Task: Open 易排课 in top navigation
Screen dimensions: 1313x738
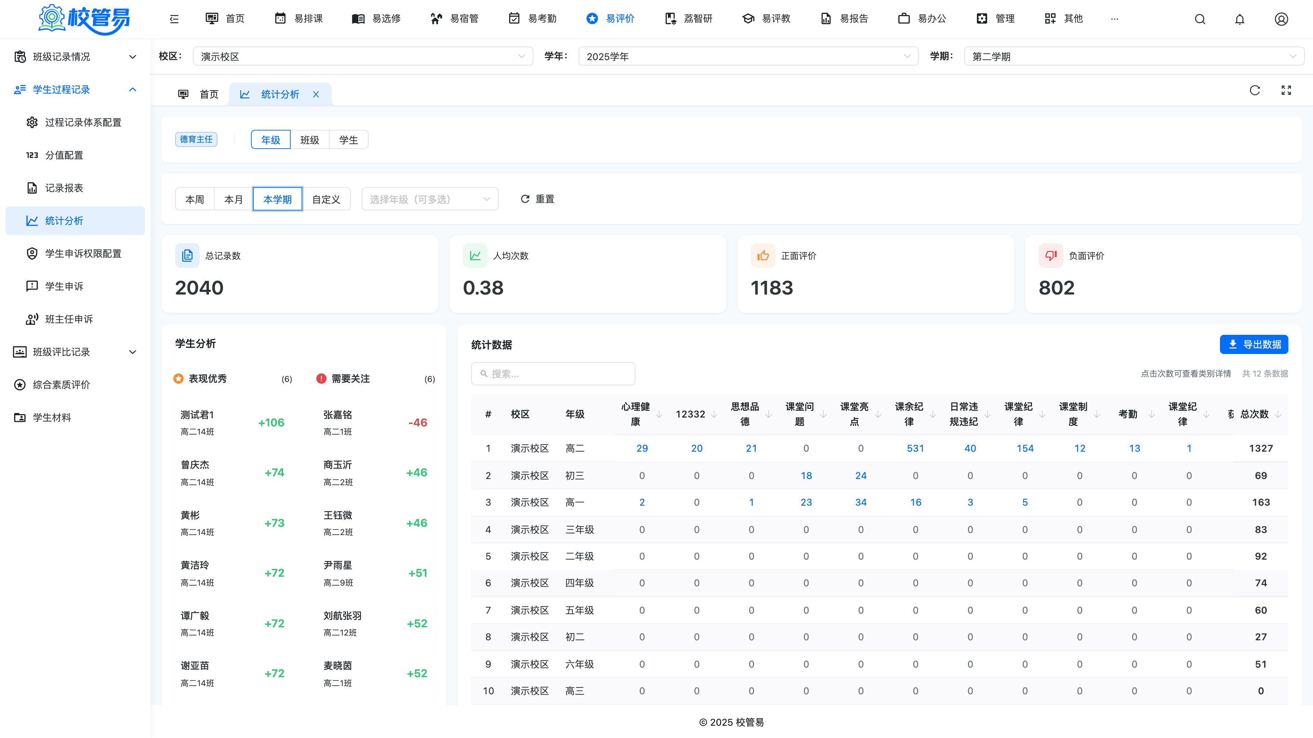Action: pos(299,19)
